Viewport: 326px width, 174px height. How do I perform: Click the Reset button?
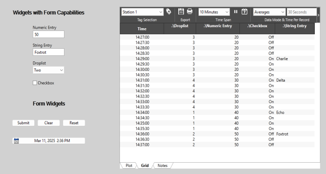coord(74,123)
